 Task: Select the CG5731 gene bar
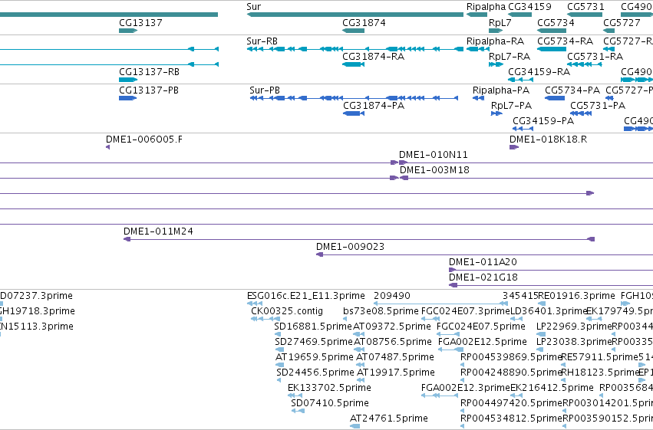tap(585, 15)
